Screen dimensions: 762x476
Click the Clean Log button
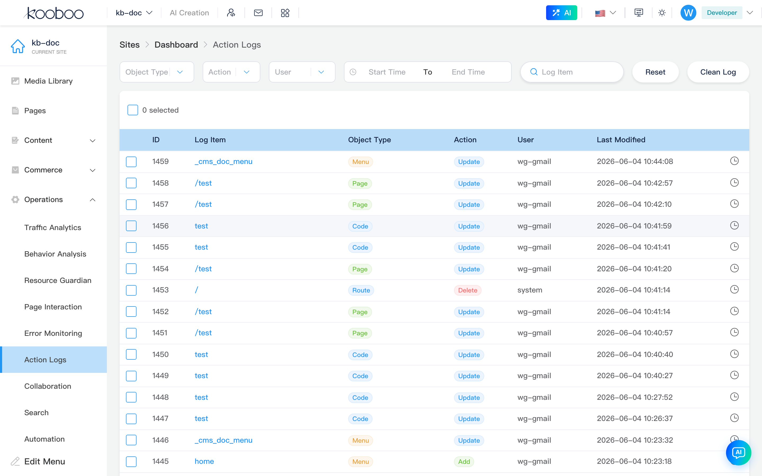718,72
